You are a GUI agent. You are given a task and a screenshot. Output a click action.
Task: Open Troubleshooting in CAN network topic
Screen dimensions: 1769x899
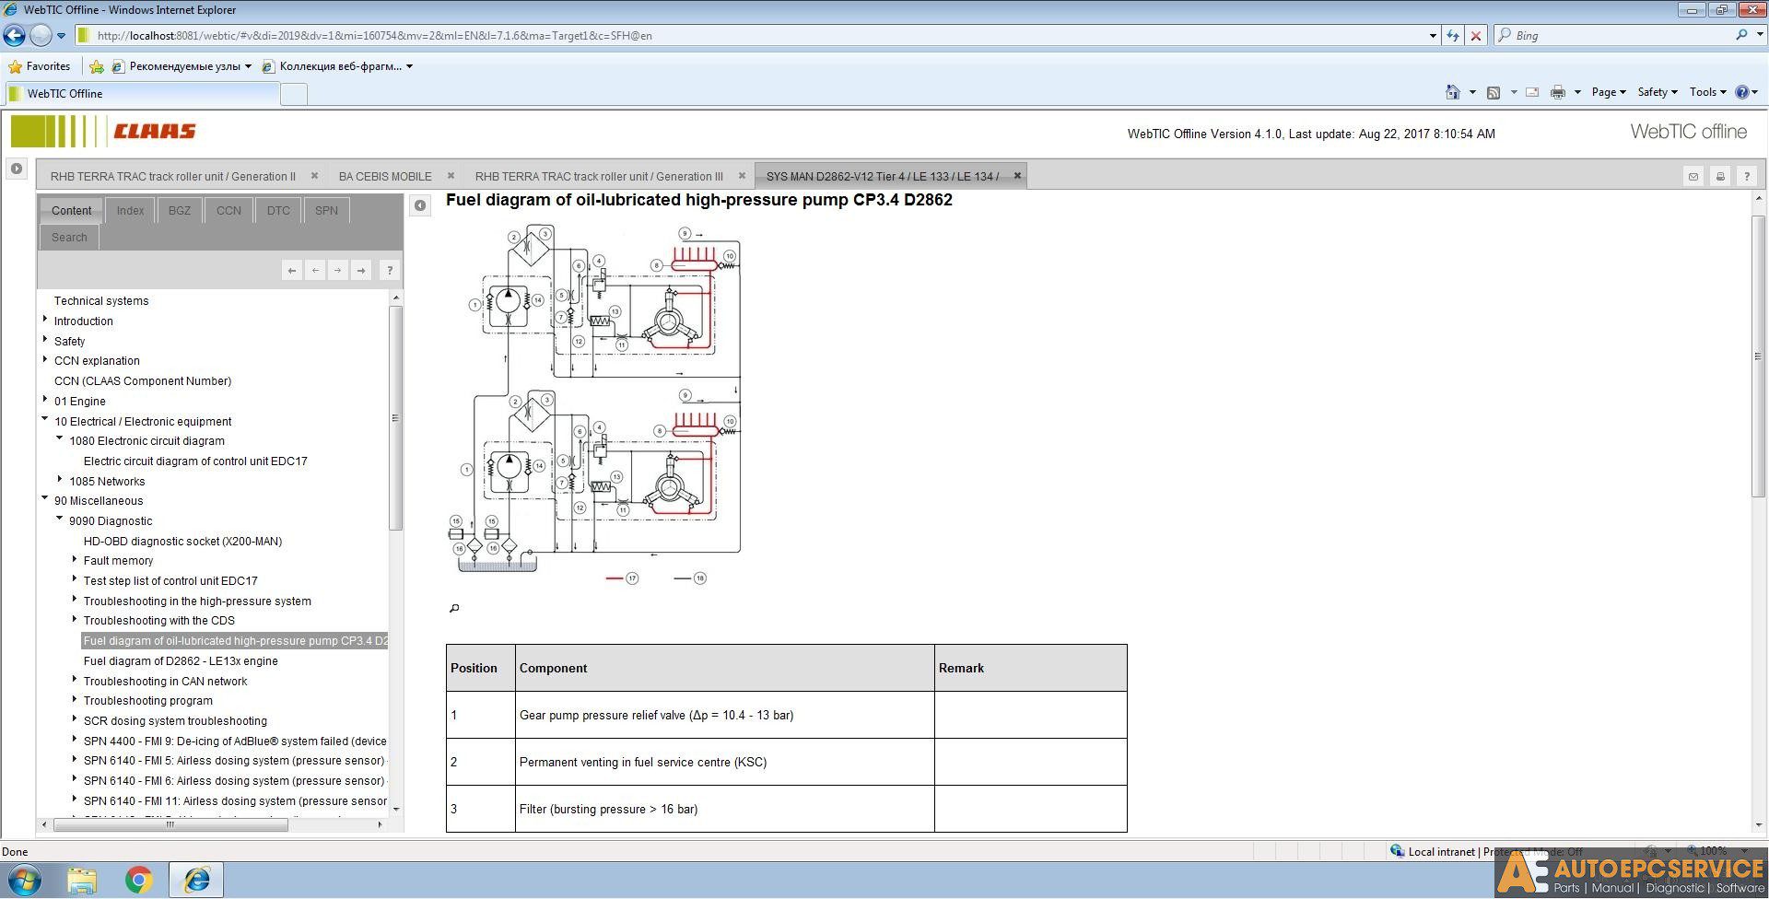165,681
